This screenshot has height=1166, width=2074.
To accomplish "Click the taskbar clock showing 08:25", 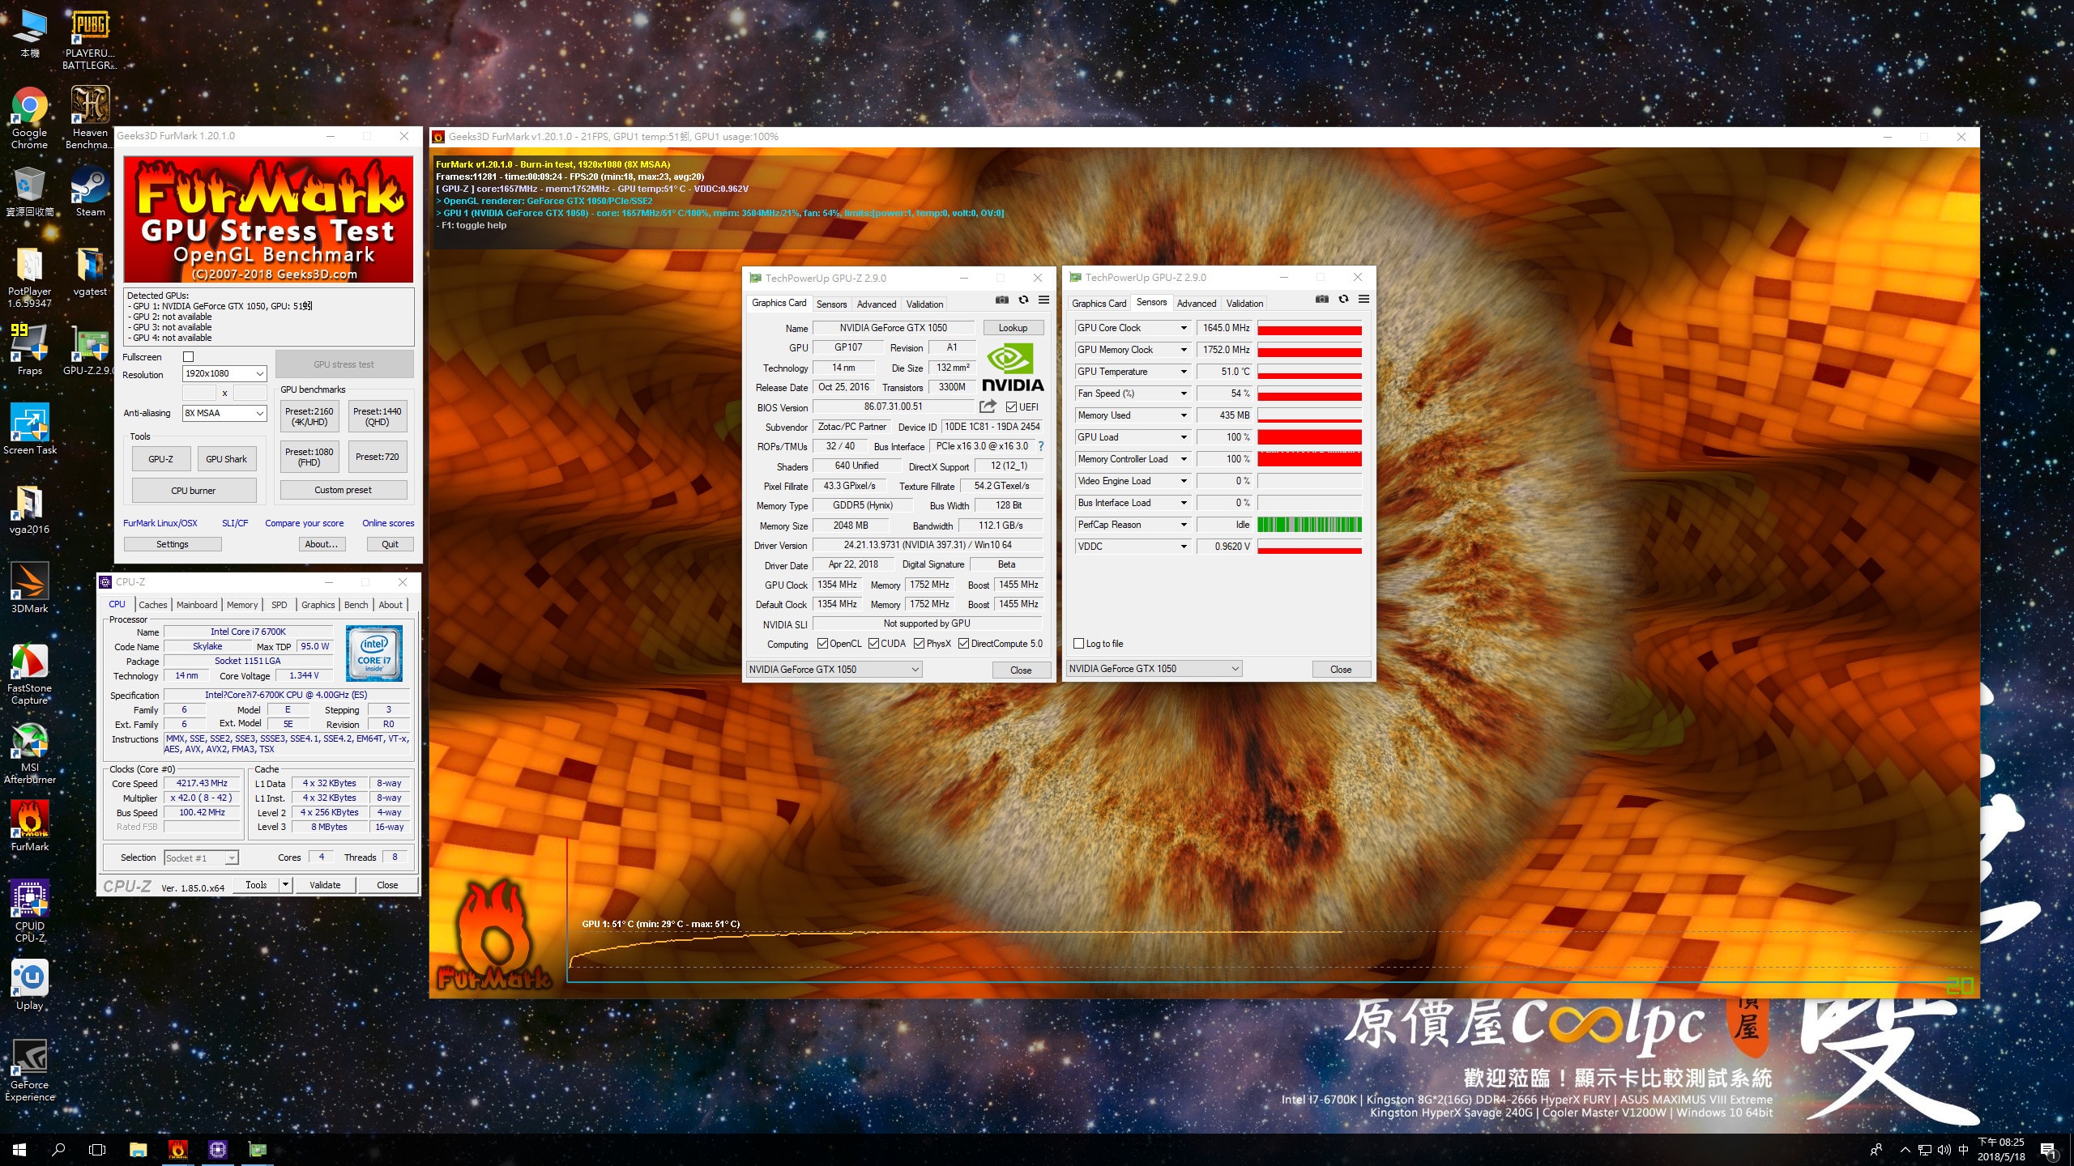I will pyautogui.click(x=2001, y=1149).
